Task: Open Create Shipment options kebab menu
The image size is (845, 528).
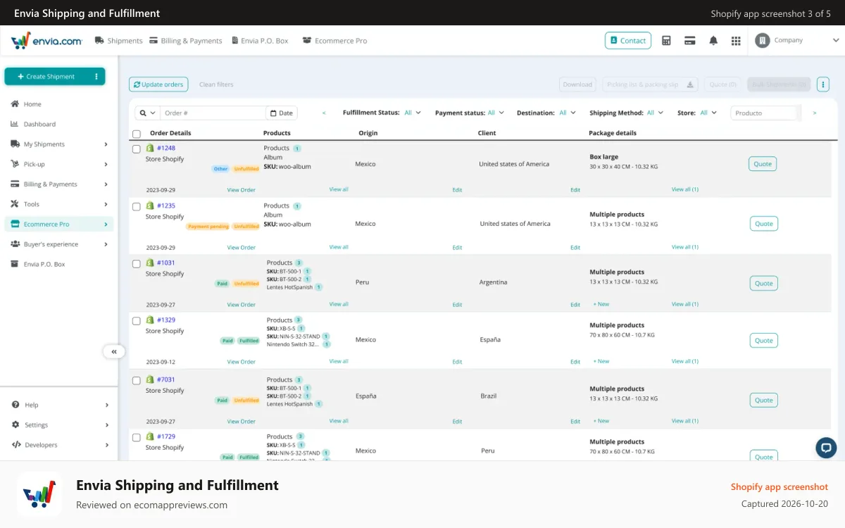Action: tap(96, 76)
